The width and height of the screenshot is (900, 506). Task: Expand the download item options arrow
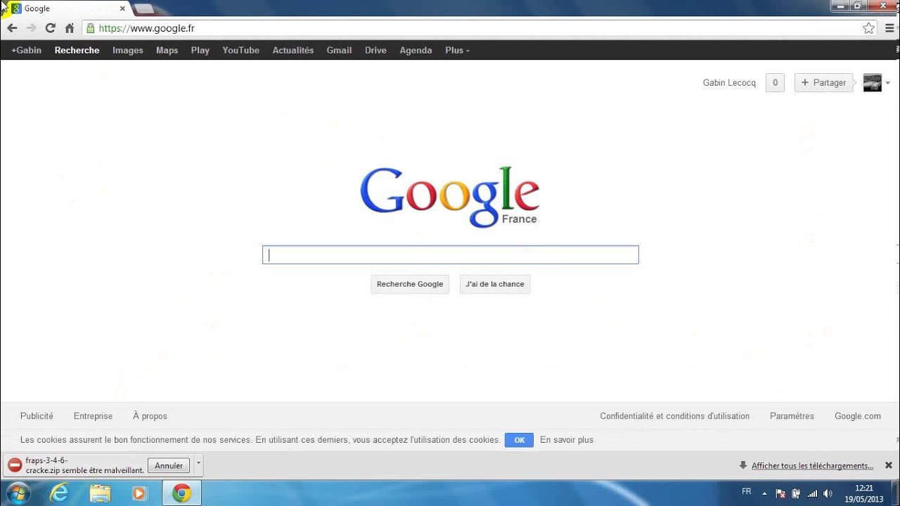pos(198,465)
